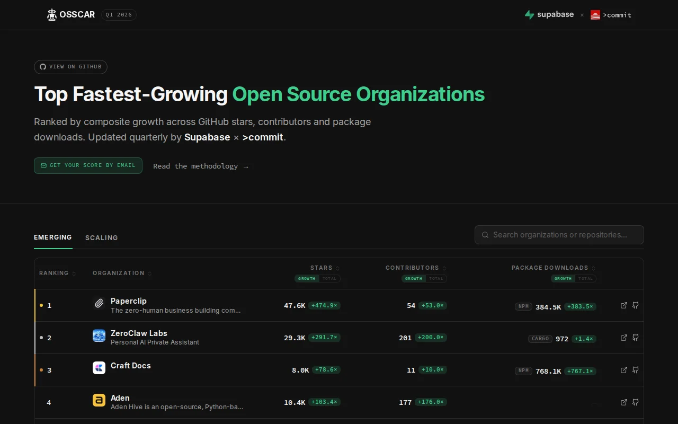Image resolution: width=678 pixels, height=424 pixels.
Task: Sort table by Package Downloads column header
Action: click(554, 268)
